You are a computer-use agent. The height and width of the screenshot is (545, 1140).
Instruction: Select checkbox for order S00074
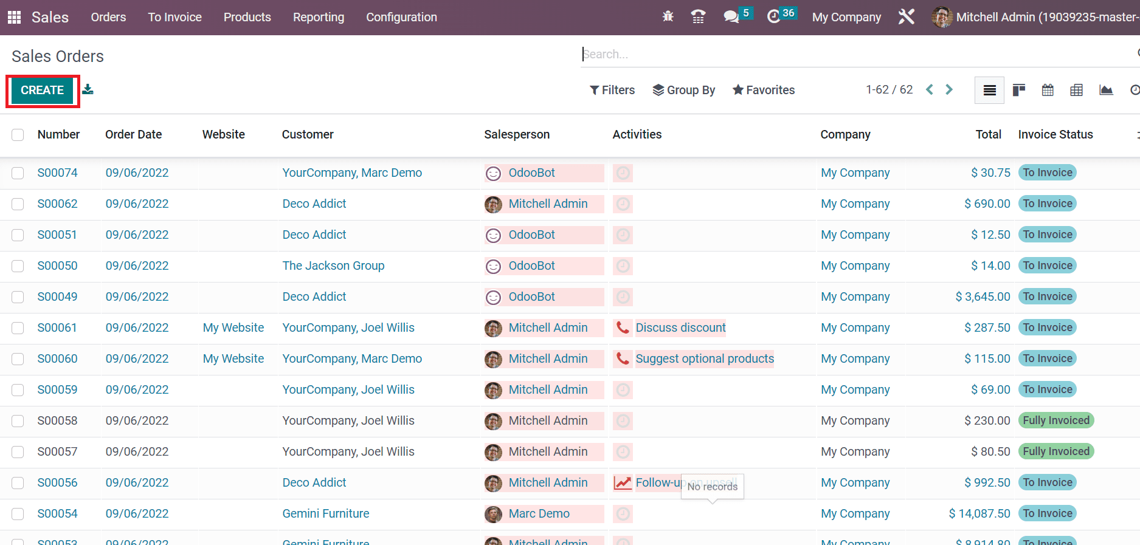pos(18,173)
